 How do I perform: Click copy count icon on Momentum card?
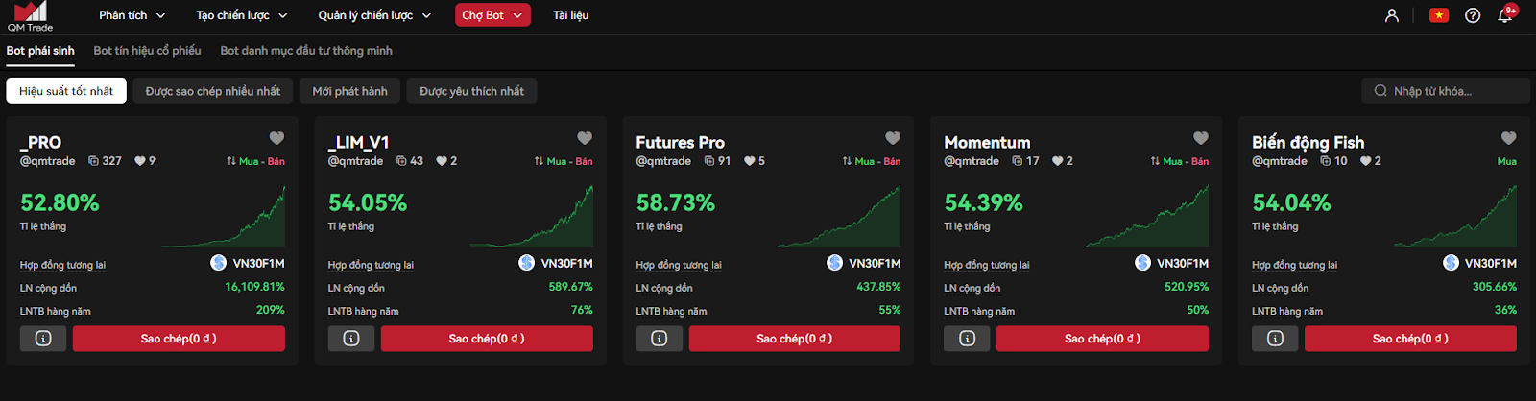pos(1018,161)
